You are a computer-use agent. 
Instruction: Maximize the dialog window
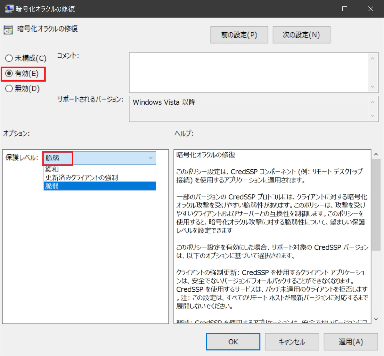coord(345,9)
